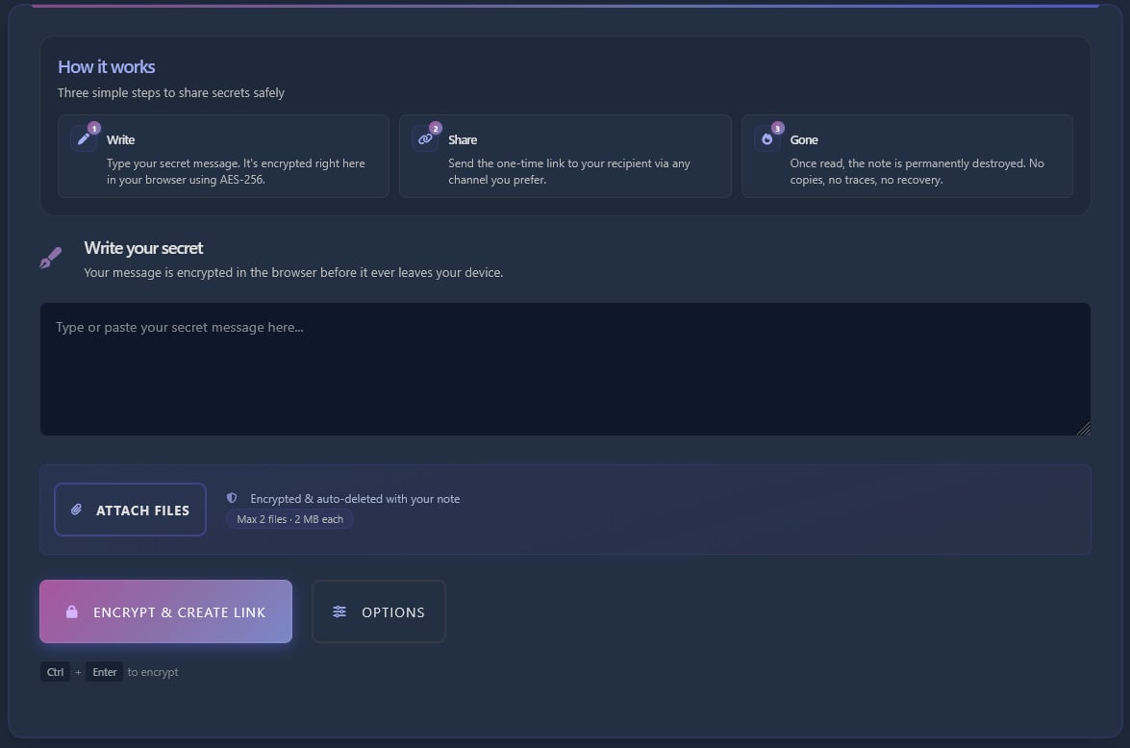
Task: Click the shield icon next to encryption note
Action: (231, 497)
